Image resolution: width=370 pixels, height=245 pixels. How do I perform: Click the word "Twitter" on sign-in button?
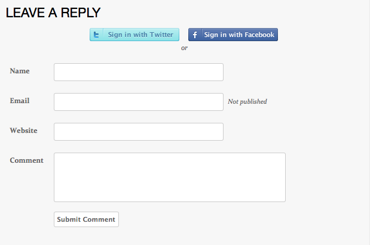pyautogui.click(x=161, y=35)
